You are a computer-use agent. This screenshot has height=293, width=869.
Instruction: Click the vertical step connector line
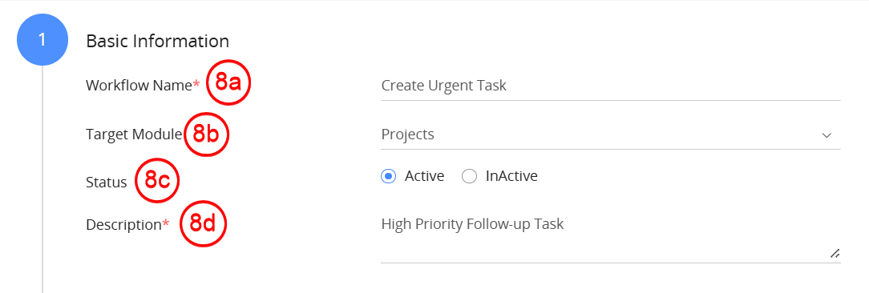point(42,179)
